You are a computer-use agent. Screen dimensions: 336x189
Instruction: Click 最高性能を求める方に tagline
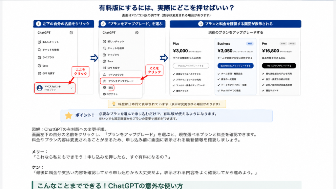pos(273,58)
